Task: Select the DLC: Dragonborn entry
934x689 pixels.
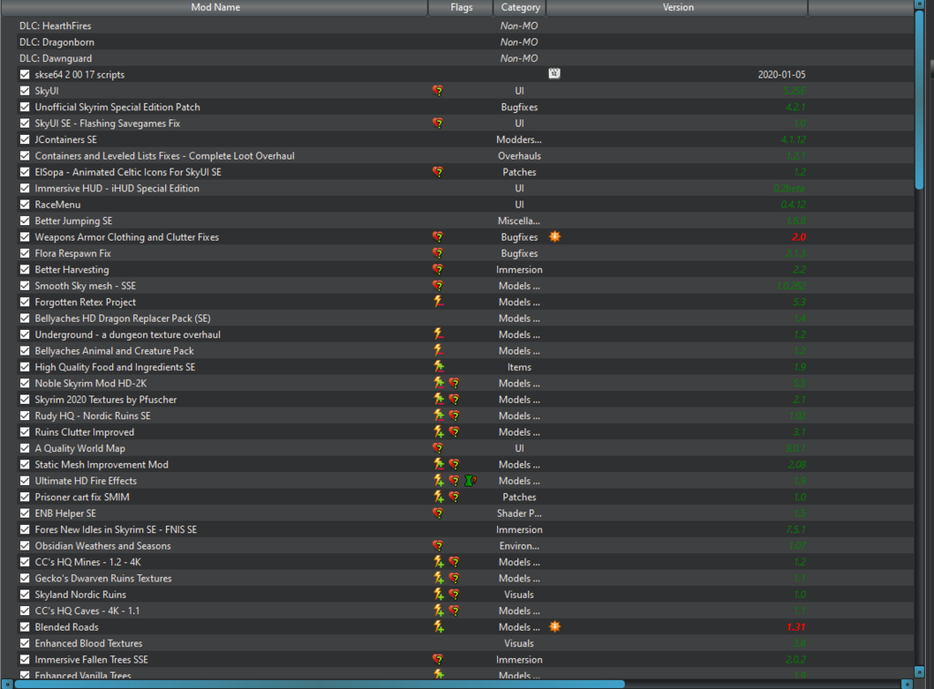Action: click(57, 42)
